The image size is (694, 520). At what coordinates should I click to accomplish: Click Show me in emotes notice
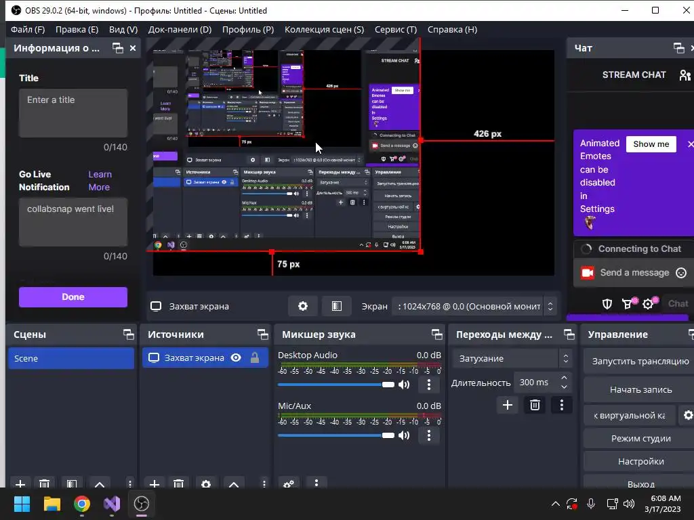click(x=651, y=144)
